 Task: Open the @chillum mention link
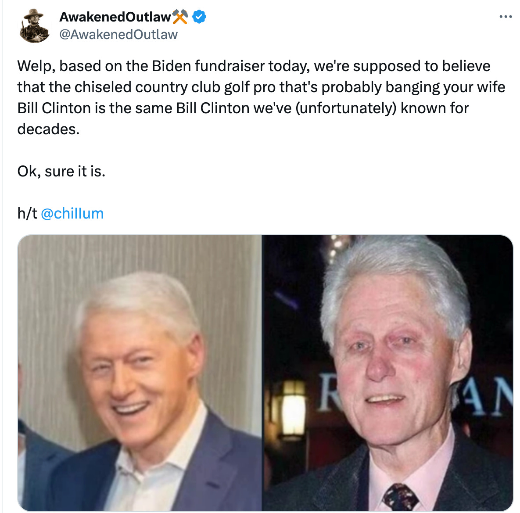click(72, 214)
